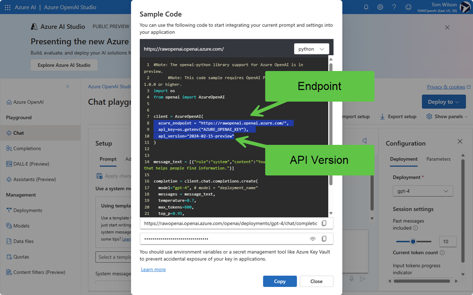Click the microphone icon in chat
The width and height of the screenshot is (473, 295).
(351, 279)
